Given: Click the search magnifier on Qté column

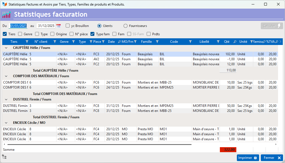Looking at the screenshot, I should point(235,42).
